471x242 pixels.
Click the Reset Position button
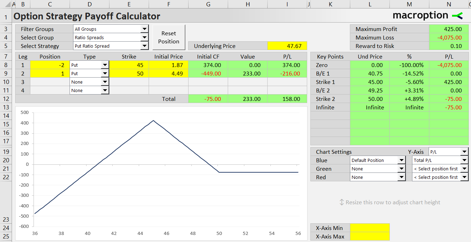point(169,37)
